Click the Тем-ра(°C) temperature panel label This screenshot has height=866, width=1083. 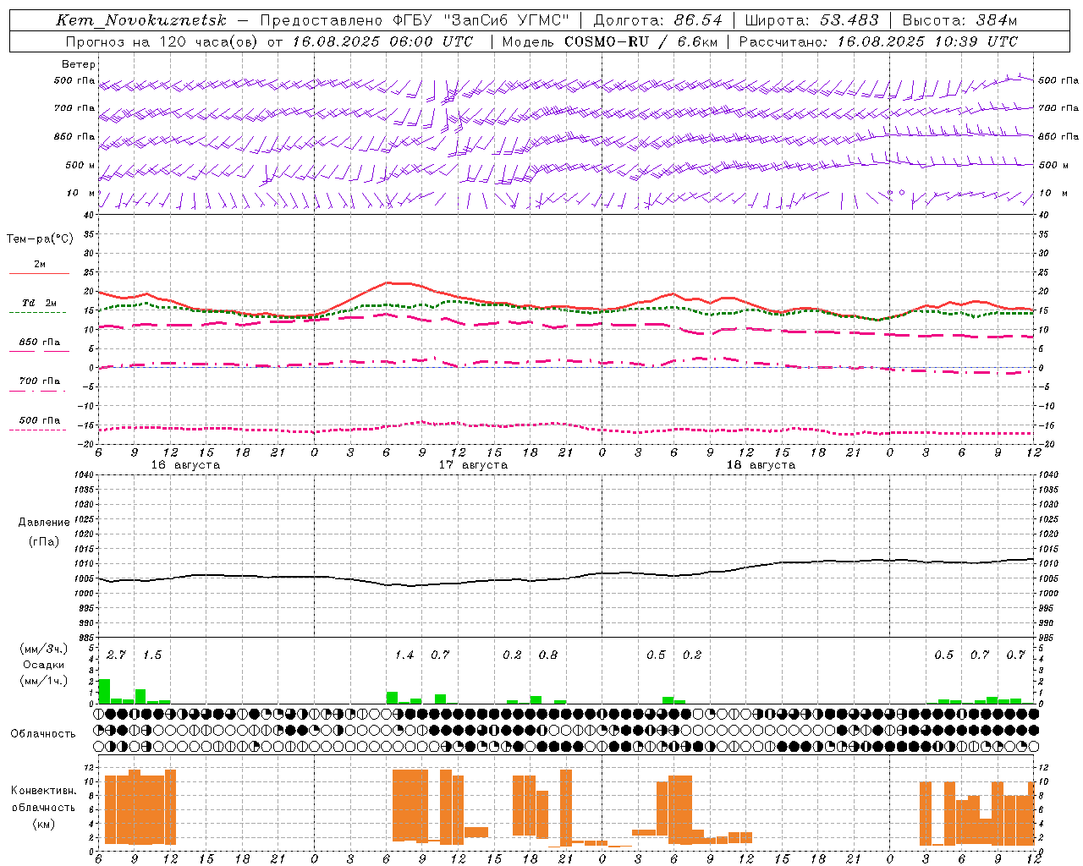[x=40, y=239]
